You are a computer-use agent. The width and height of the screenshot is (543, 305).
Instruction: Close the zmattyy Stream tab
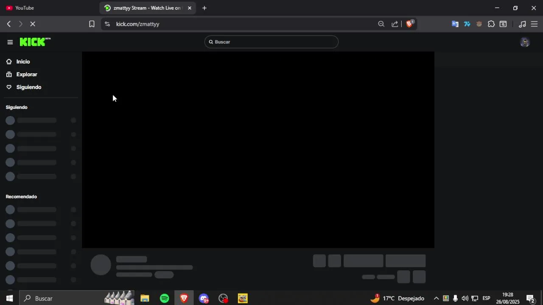point(190,8)
